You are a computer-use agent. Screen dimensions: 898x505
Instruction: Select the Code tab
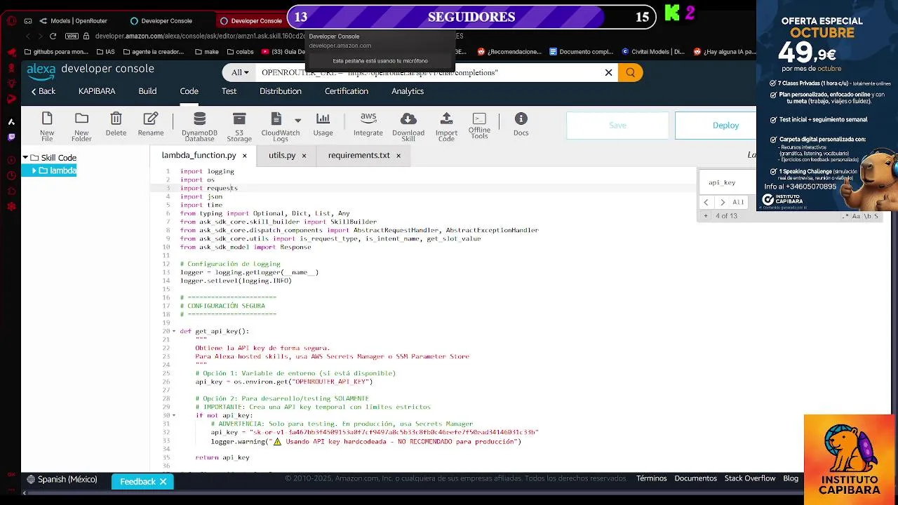click(x=189, y=91)
